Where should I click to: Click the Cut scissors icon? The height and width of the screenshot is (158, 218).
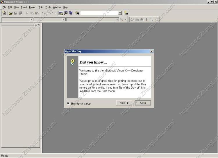(27, 13)
